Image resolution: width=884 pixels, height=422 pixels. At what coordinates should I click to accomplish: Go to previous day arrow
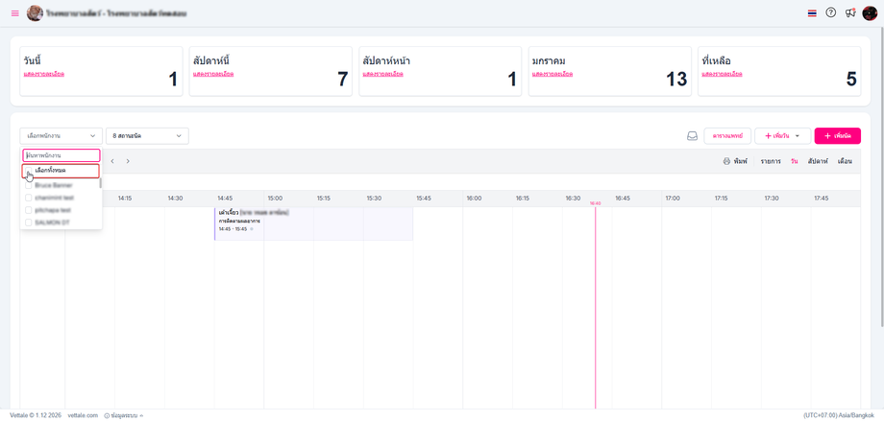(112, 161)
